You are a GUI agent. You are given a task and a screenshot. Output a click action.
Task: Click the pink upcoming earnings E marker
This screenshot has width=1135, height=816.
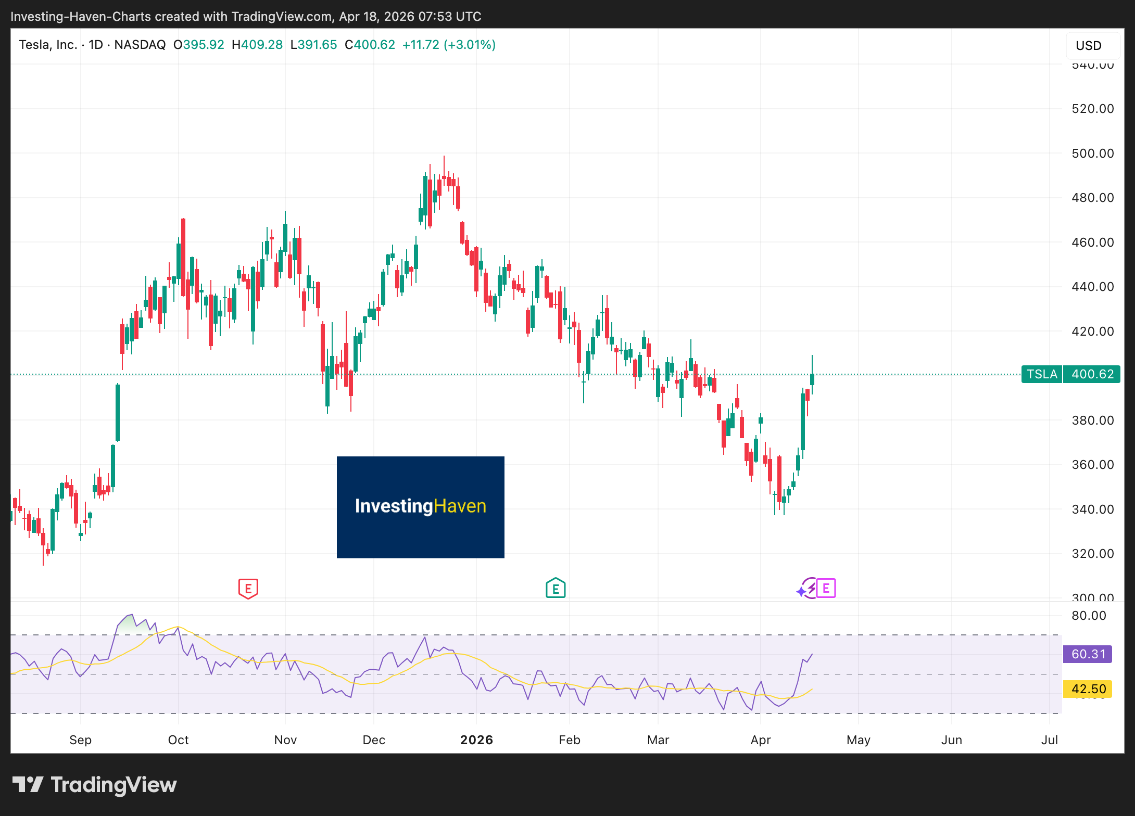(x=826, y=589)
